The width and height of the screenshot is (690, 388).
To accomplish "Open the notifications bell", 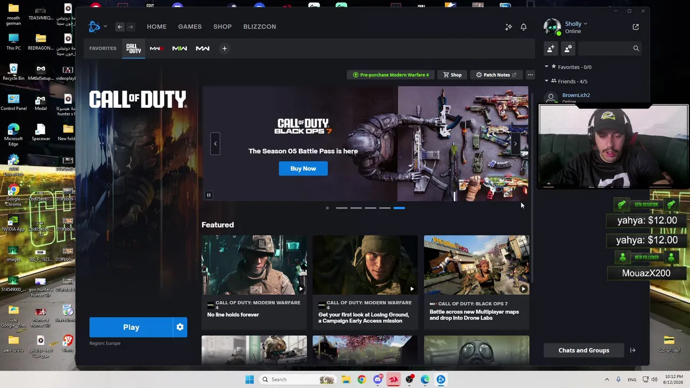I will pyautogui.click(x=523, y=26).
